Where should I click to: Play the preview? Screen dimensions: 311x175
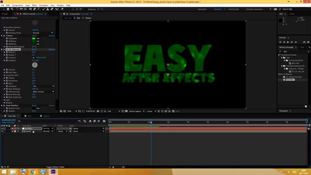288,42
